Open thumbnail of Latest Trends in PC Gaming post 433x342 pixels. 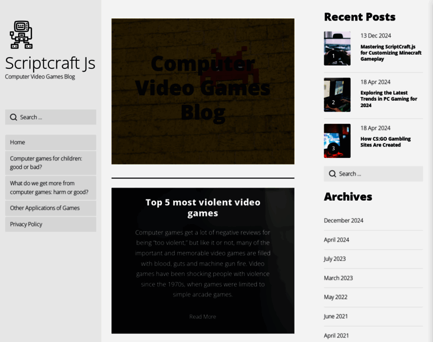point(337,95)
